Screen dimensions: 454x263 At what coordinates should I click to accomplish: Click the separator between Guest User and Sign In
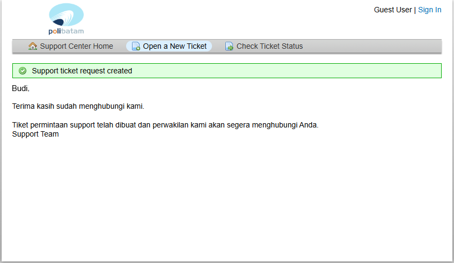tap(415, 10)
